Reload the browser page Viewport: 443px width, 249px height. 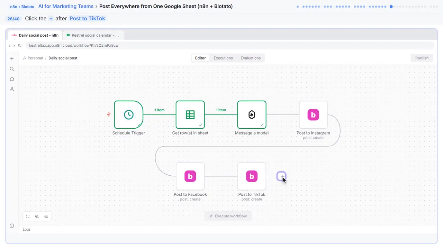point(20,45)
